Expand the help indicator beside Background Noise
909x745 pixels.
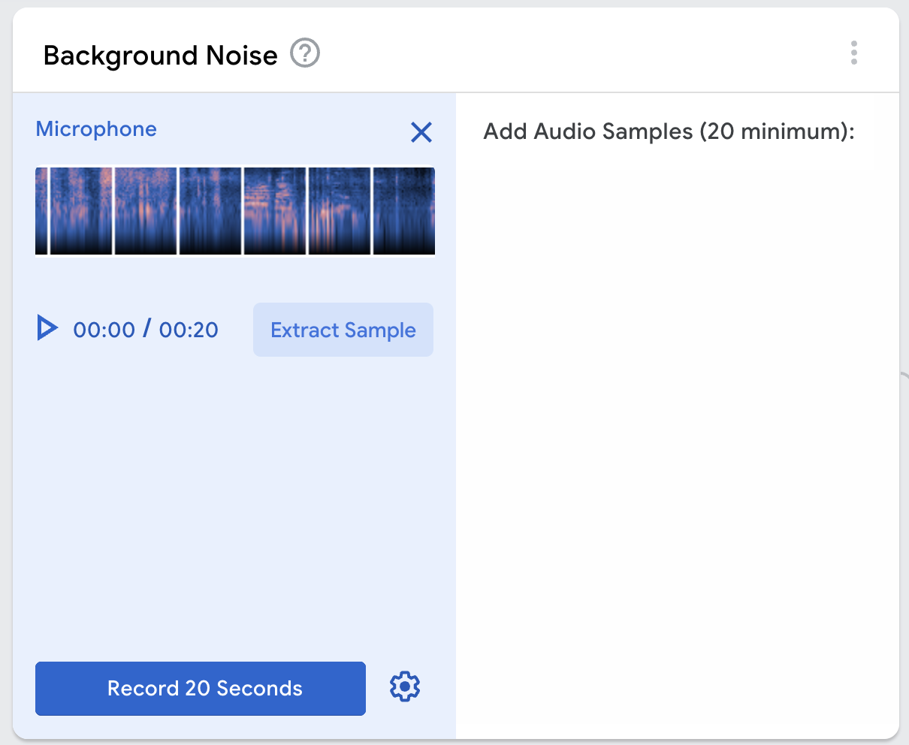[x=304, y=53]
